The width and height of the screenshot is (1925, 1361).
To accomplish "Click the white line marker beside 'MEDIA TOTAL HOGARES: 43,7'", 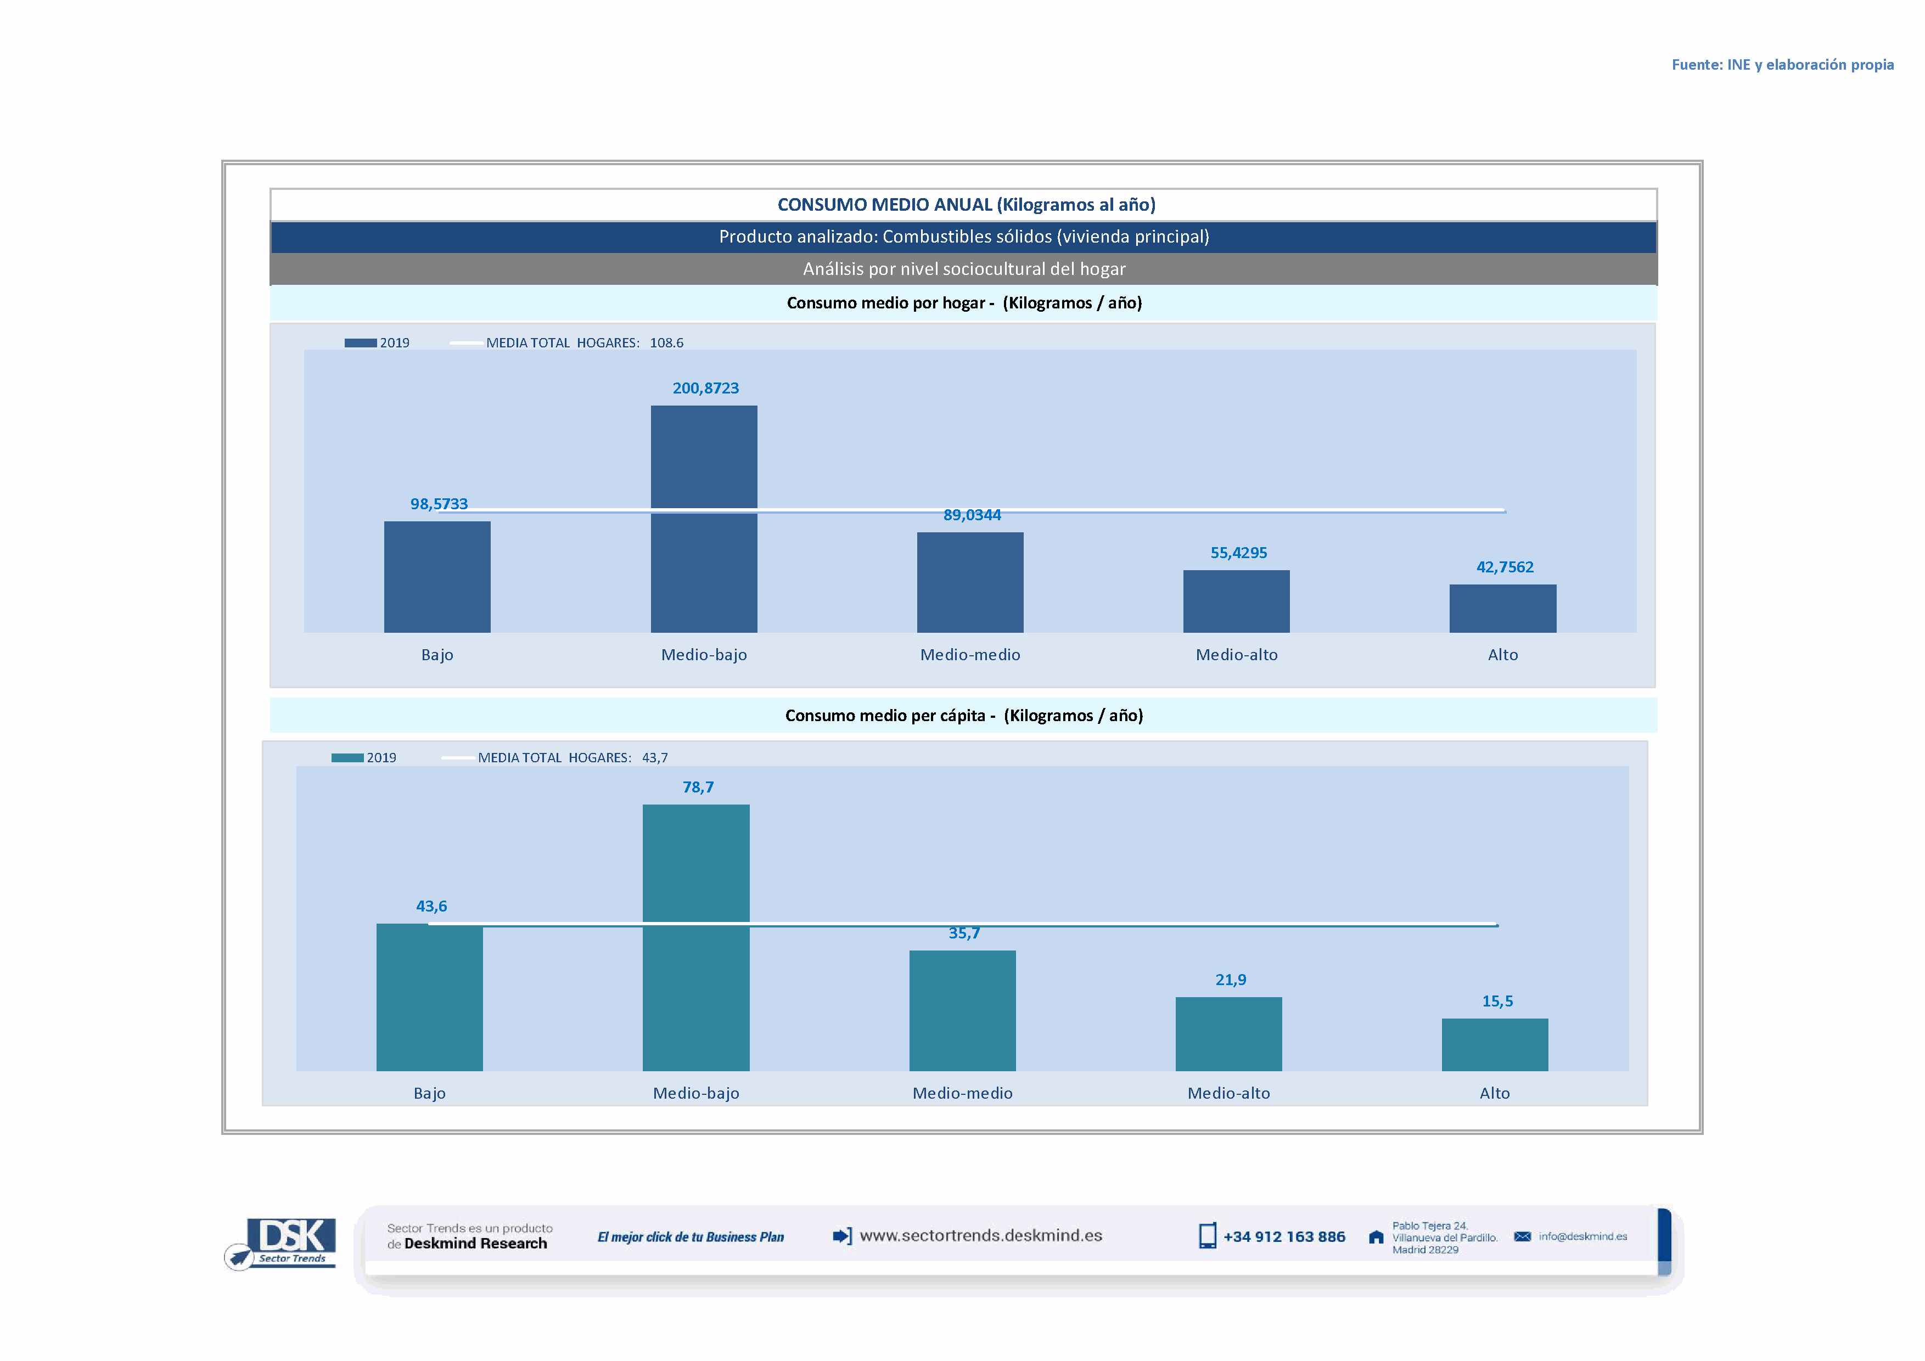I will (x=458, y=757).
